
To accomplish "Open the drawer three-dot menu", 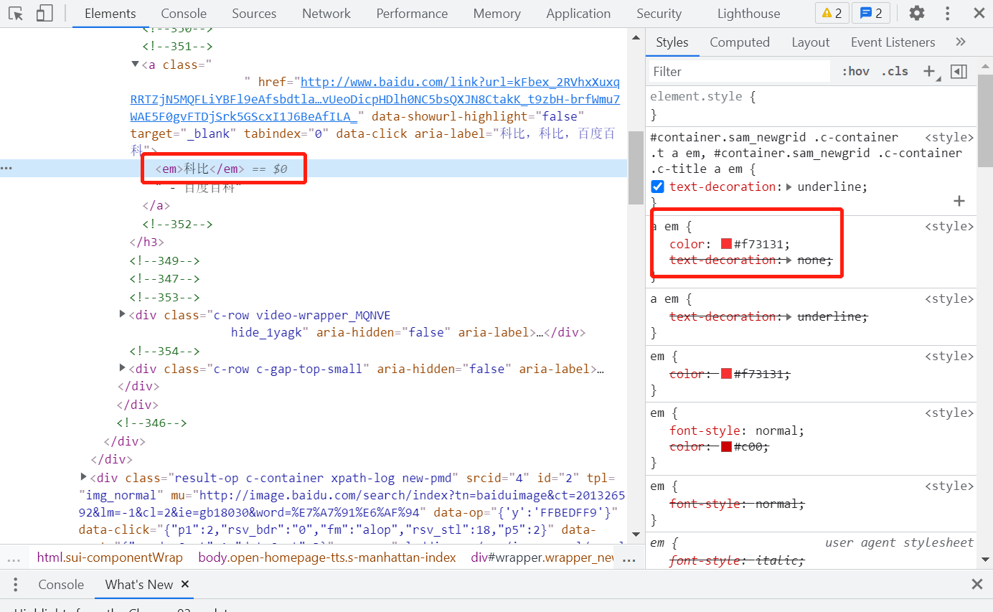I will tap(15, 584).
